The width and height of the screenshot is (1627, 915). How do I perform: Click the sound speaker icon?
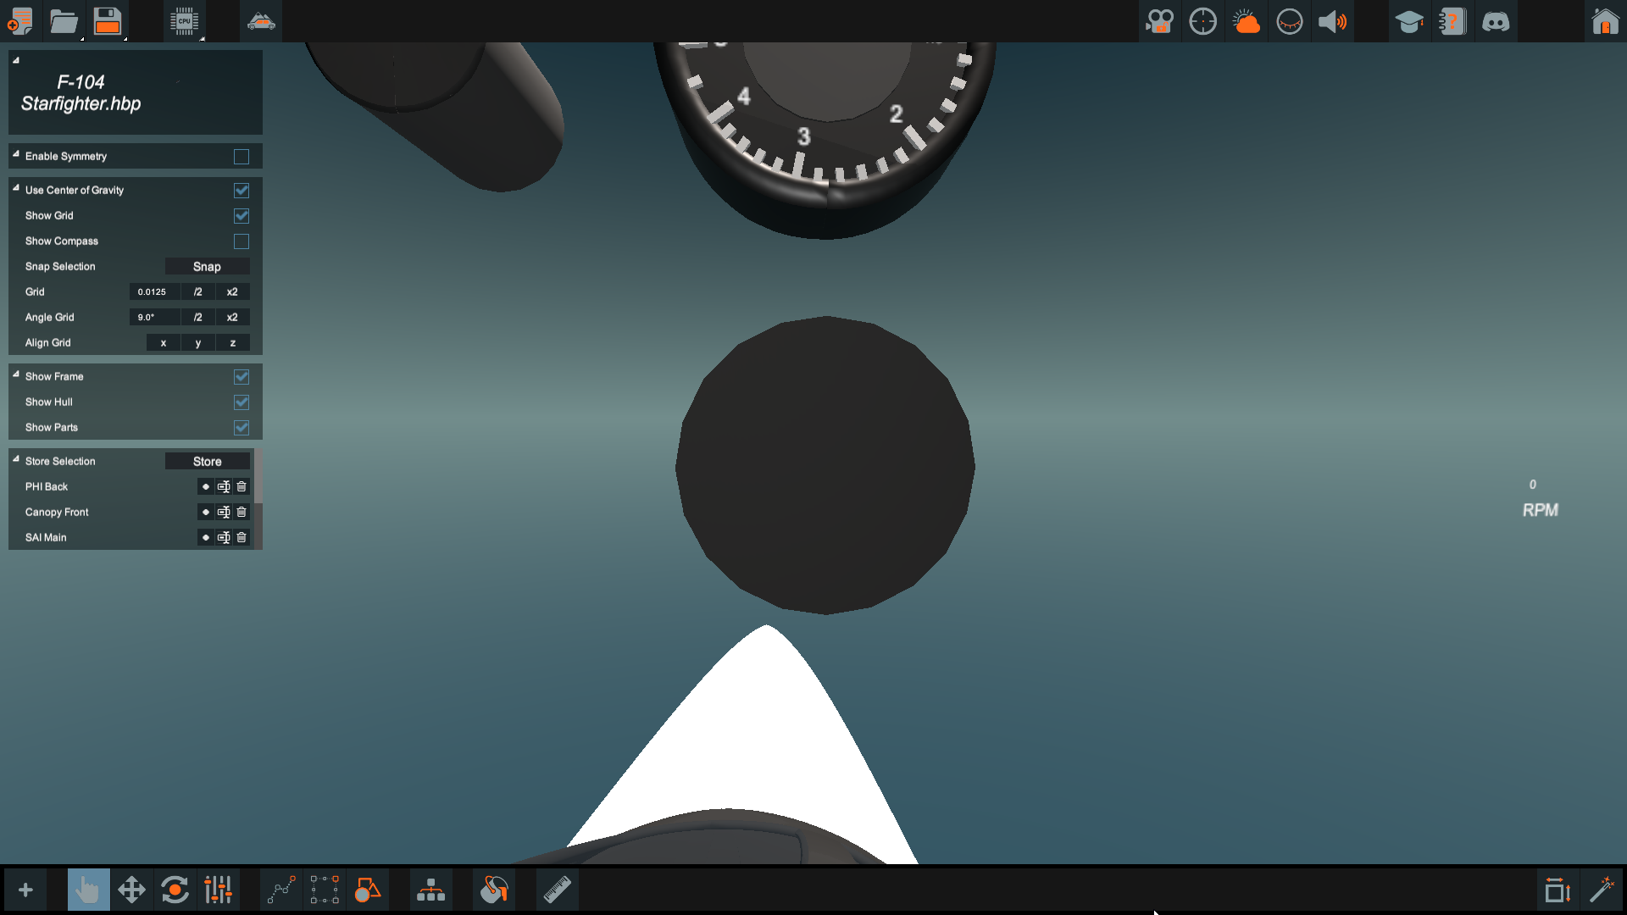click(1332, 21)
